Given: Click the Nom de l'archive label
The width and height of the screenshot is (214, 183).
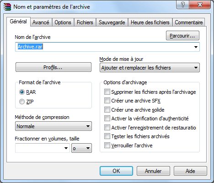Looking at the screenshot, I should [32, 37].
